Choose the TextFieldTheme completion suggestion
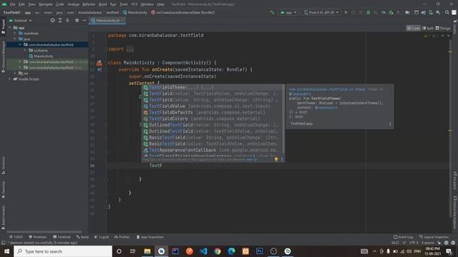This screenshot has width=458, height=257. tap(213, 87)
